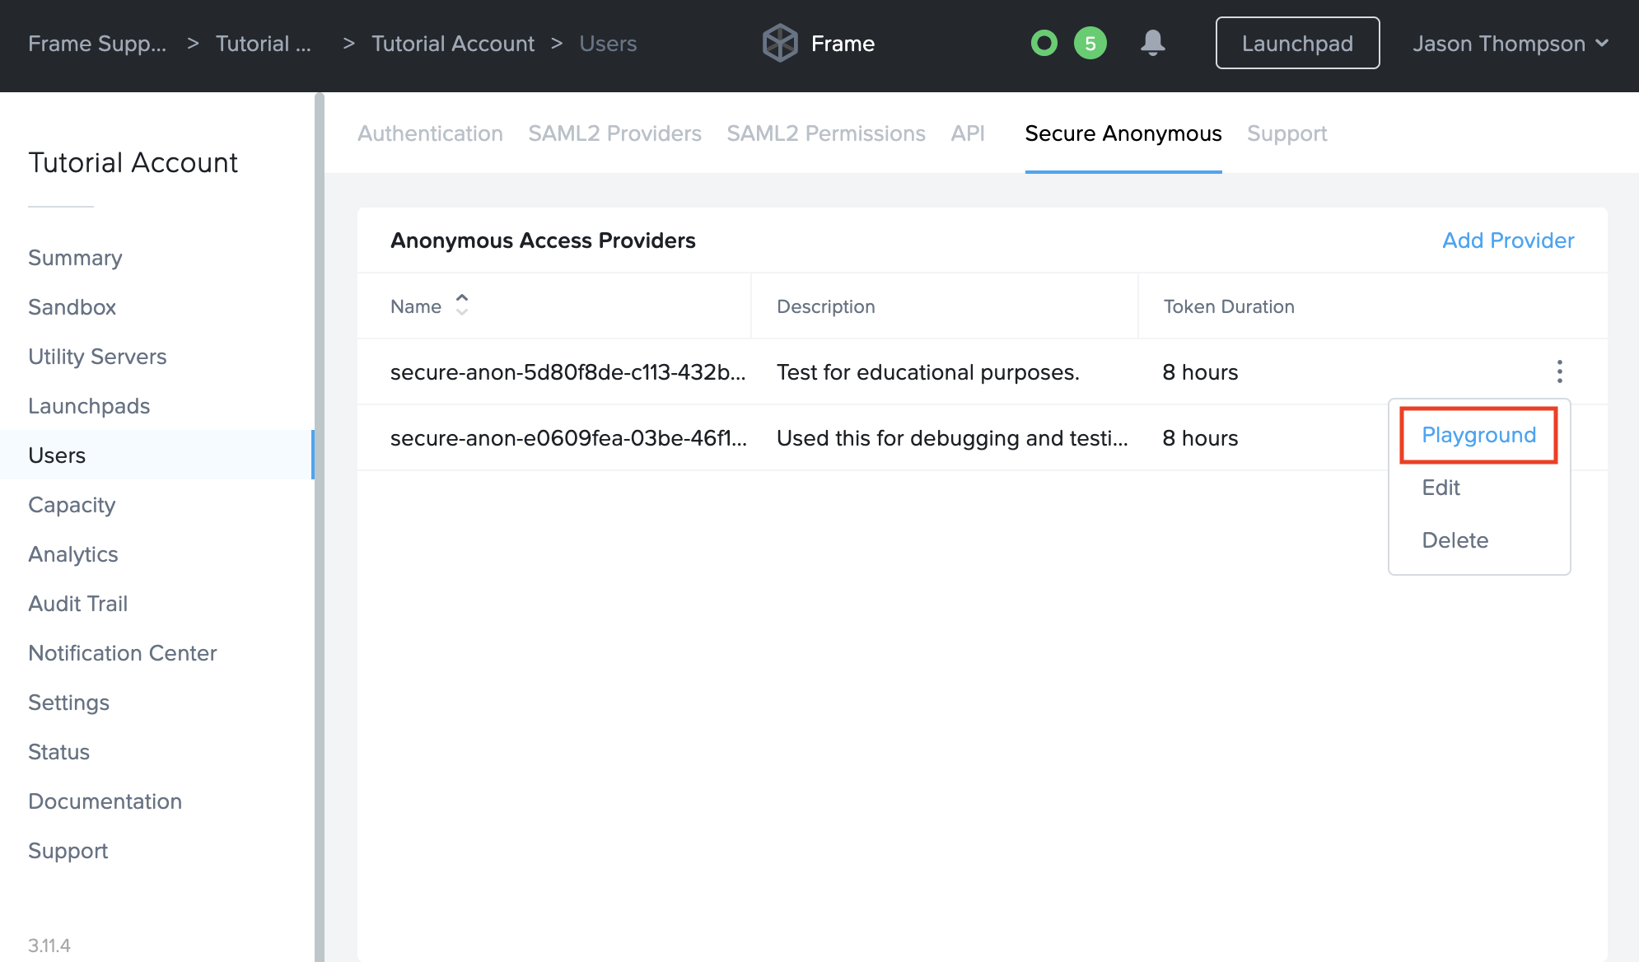This screenshot has width=1639, height=962.
Task: Click the green badge showing 5
Action: point(1090,43)
